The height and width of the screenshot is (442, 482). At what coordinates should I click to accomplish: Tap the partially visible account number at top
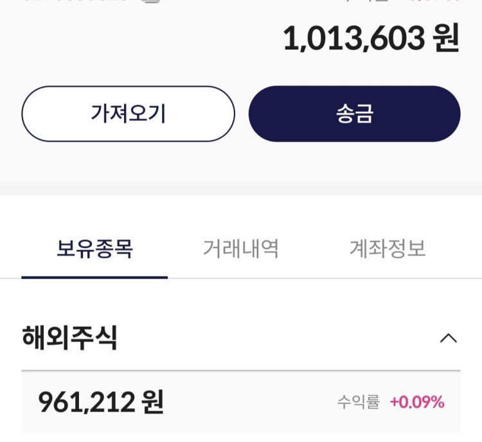click(x=77, y=2)
